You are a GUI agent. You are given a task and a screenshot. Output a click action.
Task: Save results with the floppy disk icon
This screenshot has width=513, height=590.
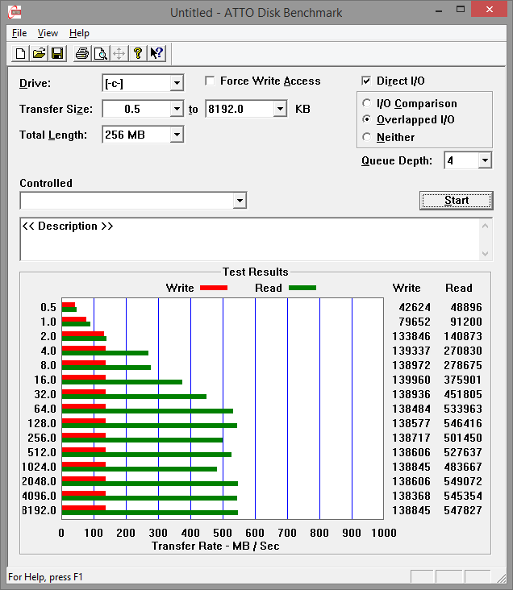pos(57,53)
